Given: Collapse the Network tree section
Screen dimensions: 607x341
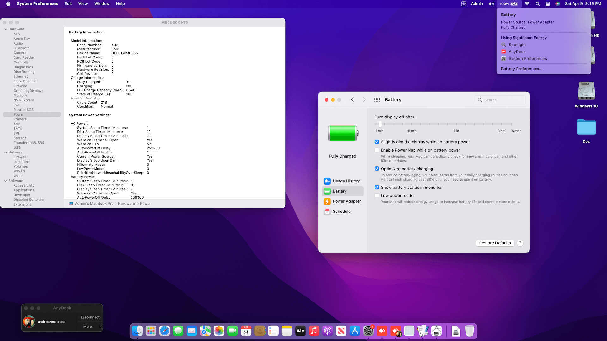Looking at the screenshot, I should pos(6,153).
